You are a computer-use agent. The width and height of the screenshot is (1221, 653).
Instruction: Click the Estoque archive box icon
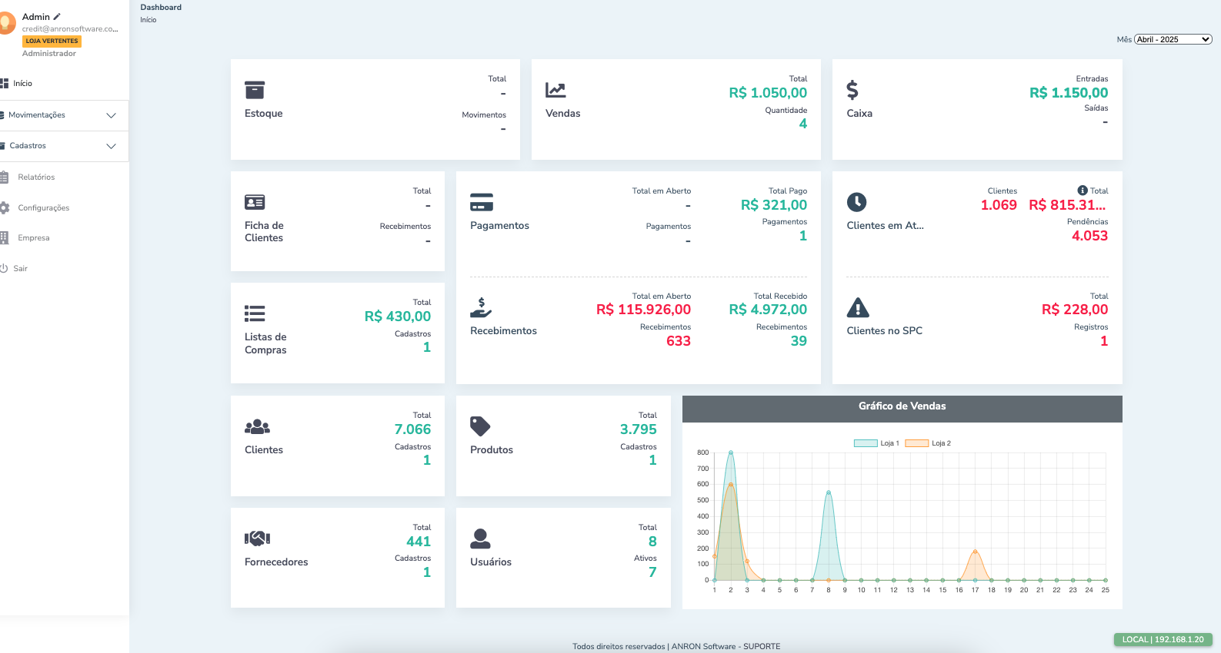coord(255,90)
